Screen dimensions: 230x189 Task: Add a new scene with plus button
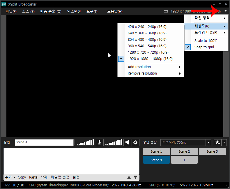click(184, 160)
